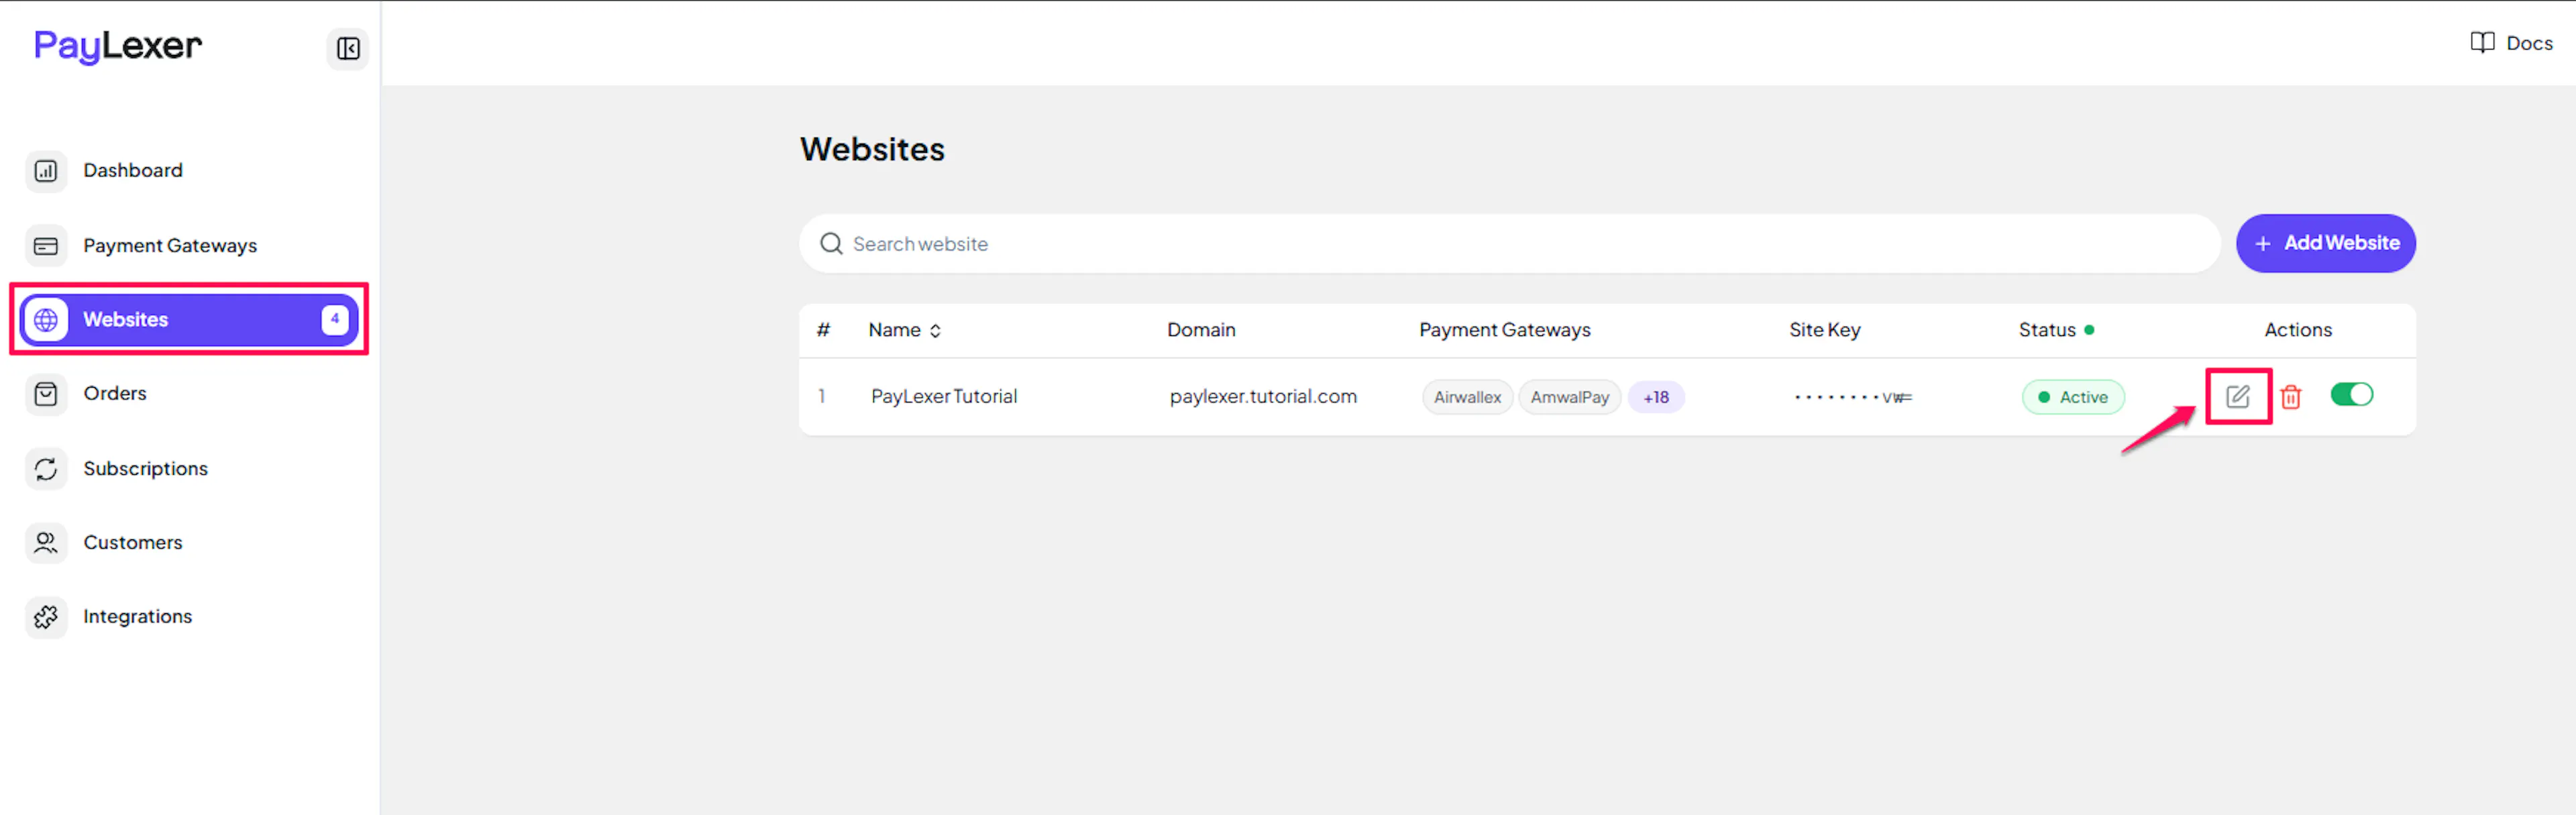Click the Domain column header
This screenshot has height=815, width=2576.
click(1201, 330)
